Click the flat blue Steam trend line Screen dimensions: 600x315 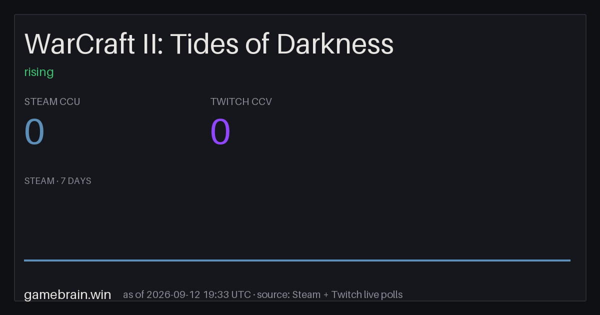(297, 260)
